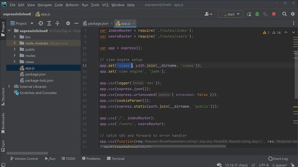
Task: Change line separator LF in status bar
Action: (x=253, y=165)
